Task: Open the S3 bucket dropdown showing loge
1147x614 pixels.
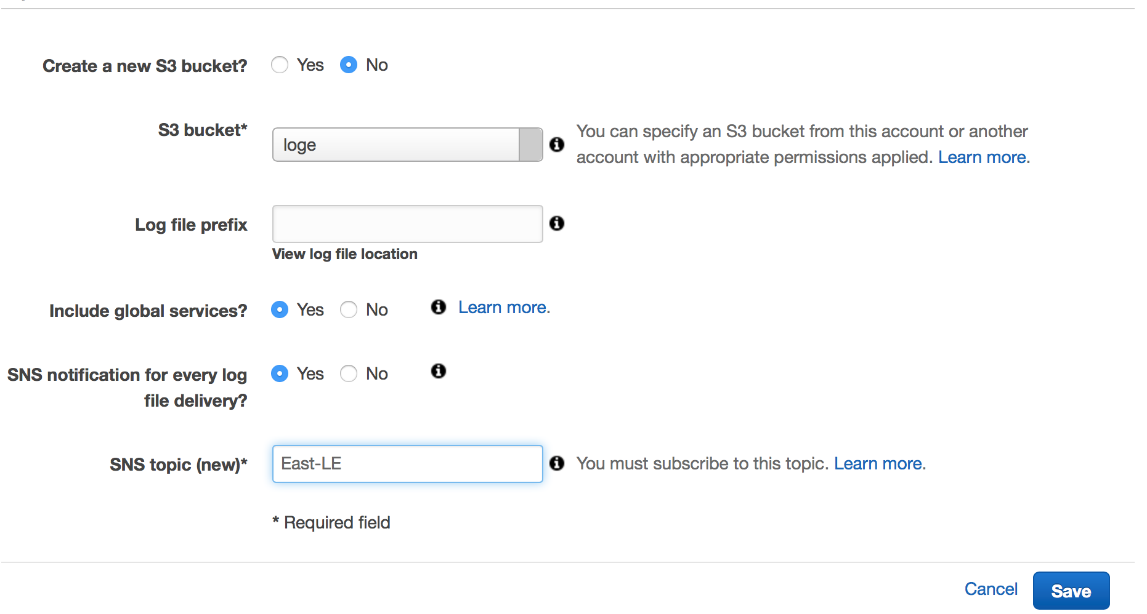Action: click(x=407, y=145)
